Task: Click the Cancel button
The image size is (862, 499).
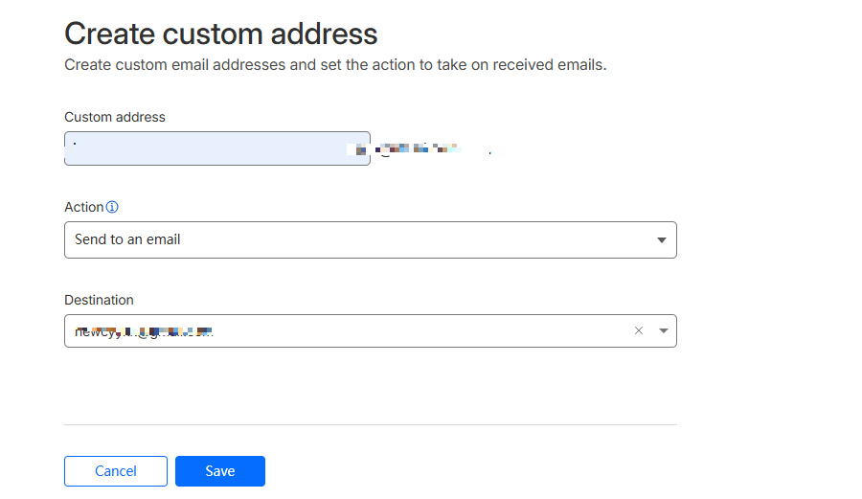Action: pos(116,471)
